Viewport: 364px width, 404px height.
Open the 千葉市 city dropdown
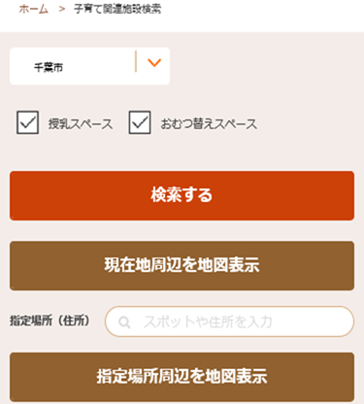point(89,66)
